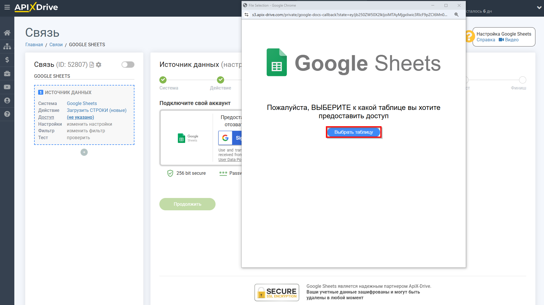Open the user profile icon in sidebar
The image size is (544, 305).
click(7, 100)
